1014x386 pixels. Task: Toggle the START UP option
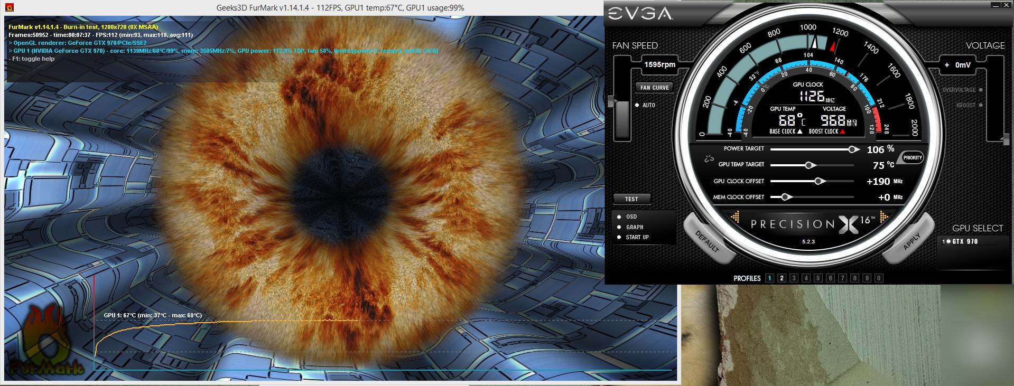pyautogui.click(x=633, y=237)
